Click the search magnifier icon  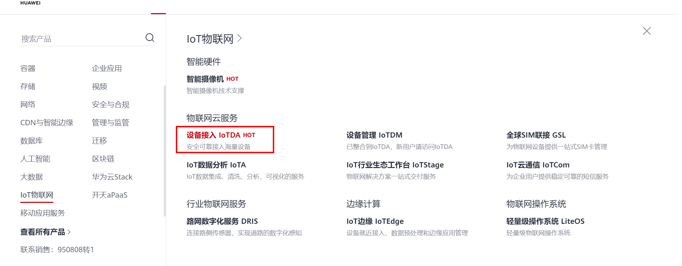point(150,38)
